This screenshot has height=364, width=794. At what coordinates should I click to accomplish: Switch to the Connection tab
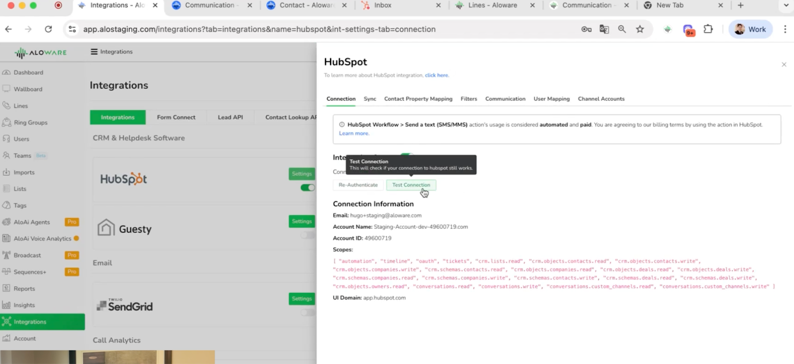[x=341, y=99]
